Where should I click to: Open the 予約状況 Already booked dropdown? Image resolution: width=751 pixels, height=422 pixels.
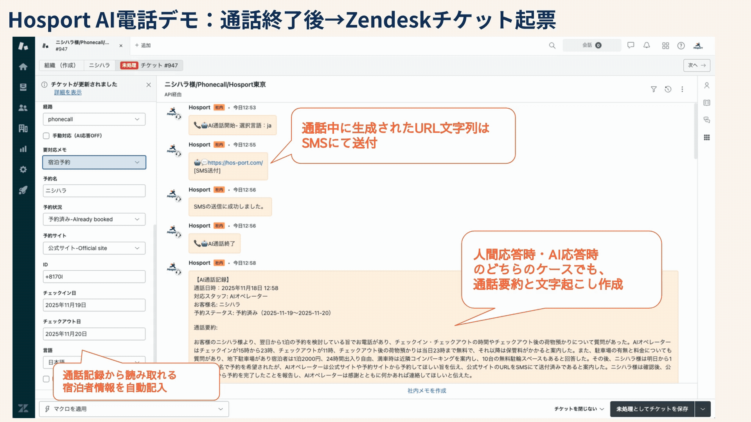coord(94,219)
